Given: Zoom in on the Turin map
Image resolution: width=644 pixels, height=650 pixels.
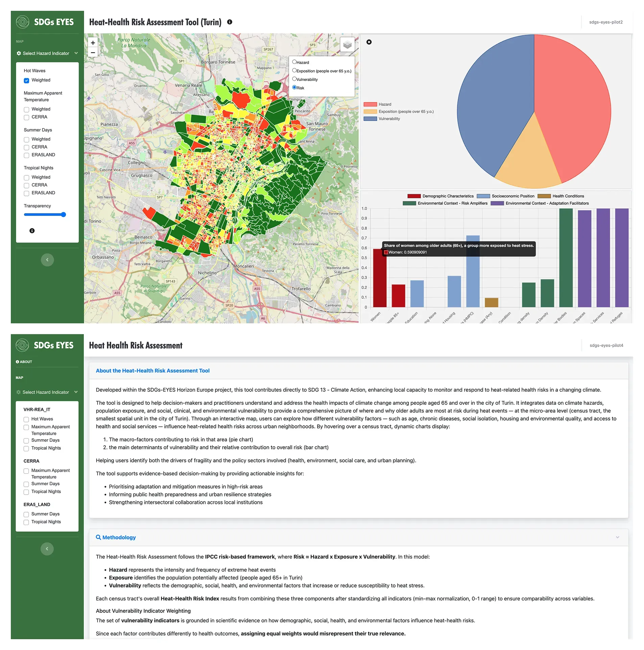Looking at the screenshot, I should coord(93,43).
